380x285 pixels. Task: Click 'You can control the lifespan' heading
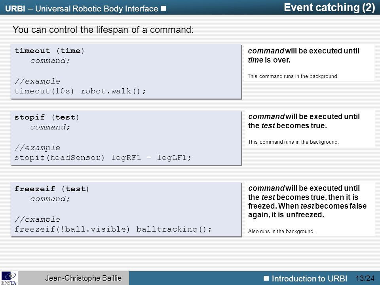(103, 30)
